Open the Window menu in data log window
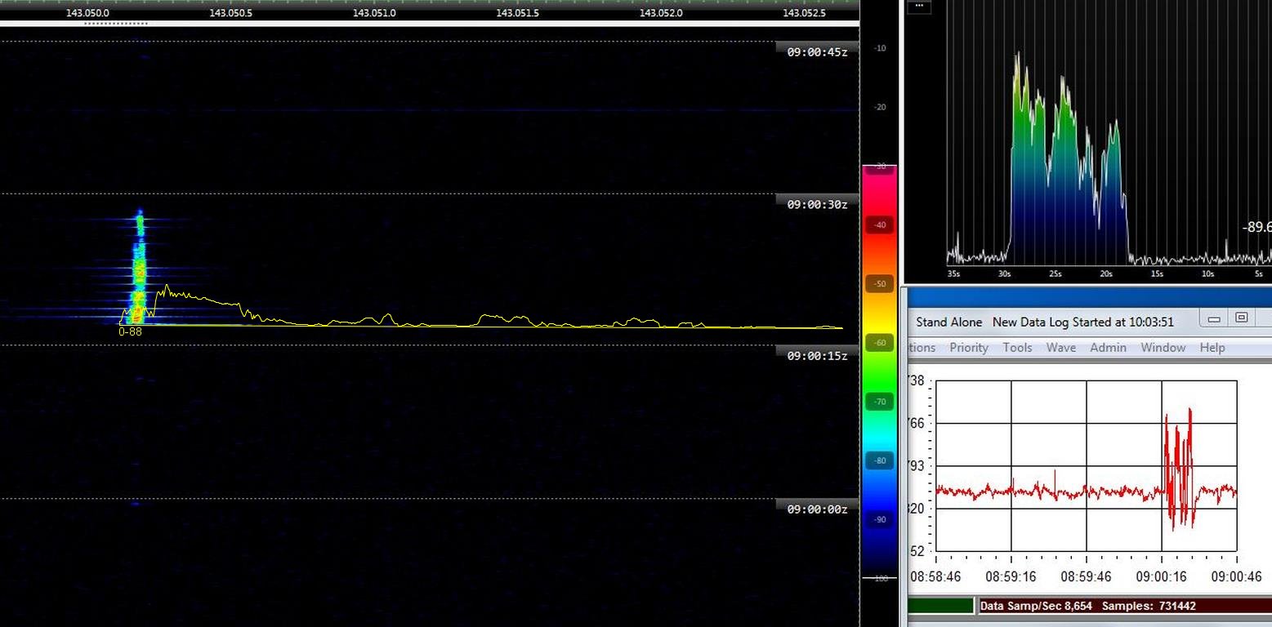The width and height of the screenshot is (1272, 627). [x=1163, y=348]
